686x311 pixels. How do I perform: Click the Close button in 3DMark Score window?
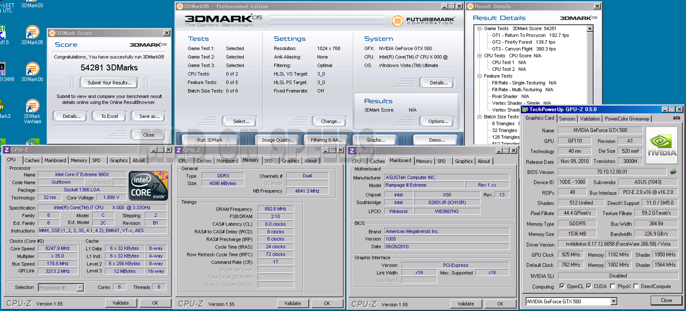148,135
